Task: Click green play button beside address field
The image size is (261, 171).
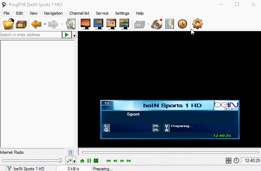Action: click(x=67, y=35)
